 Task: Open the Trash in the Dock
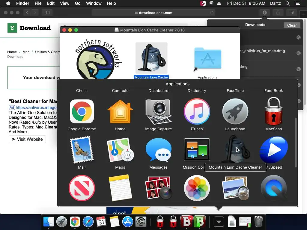click(x=258, y=221)
